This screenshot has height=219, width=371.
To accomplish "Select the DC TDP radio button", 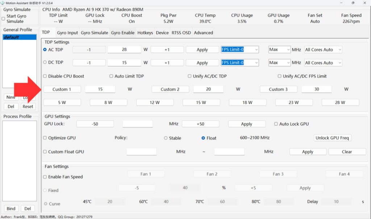I will point(45,63).
